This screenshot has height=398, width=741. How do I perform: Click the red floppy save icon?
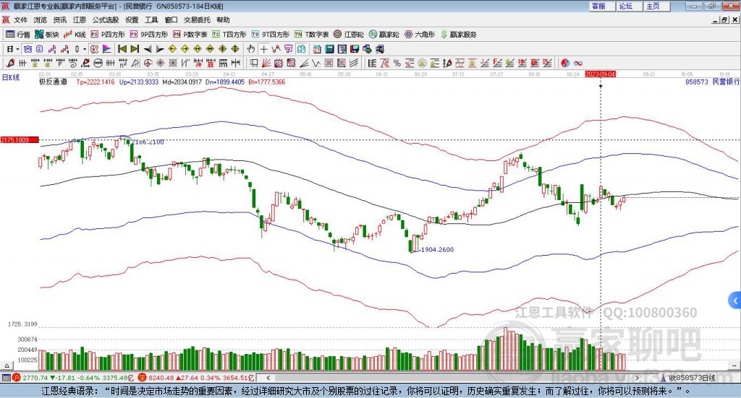click(x=355, y=49)
